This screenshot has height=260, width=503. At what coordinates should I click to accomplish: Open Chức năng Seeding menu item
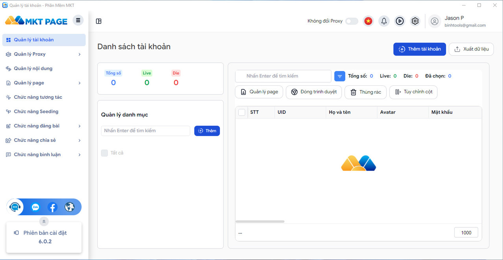[x=44, y=112]
